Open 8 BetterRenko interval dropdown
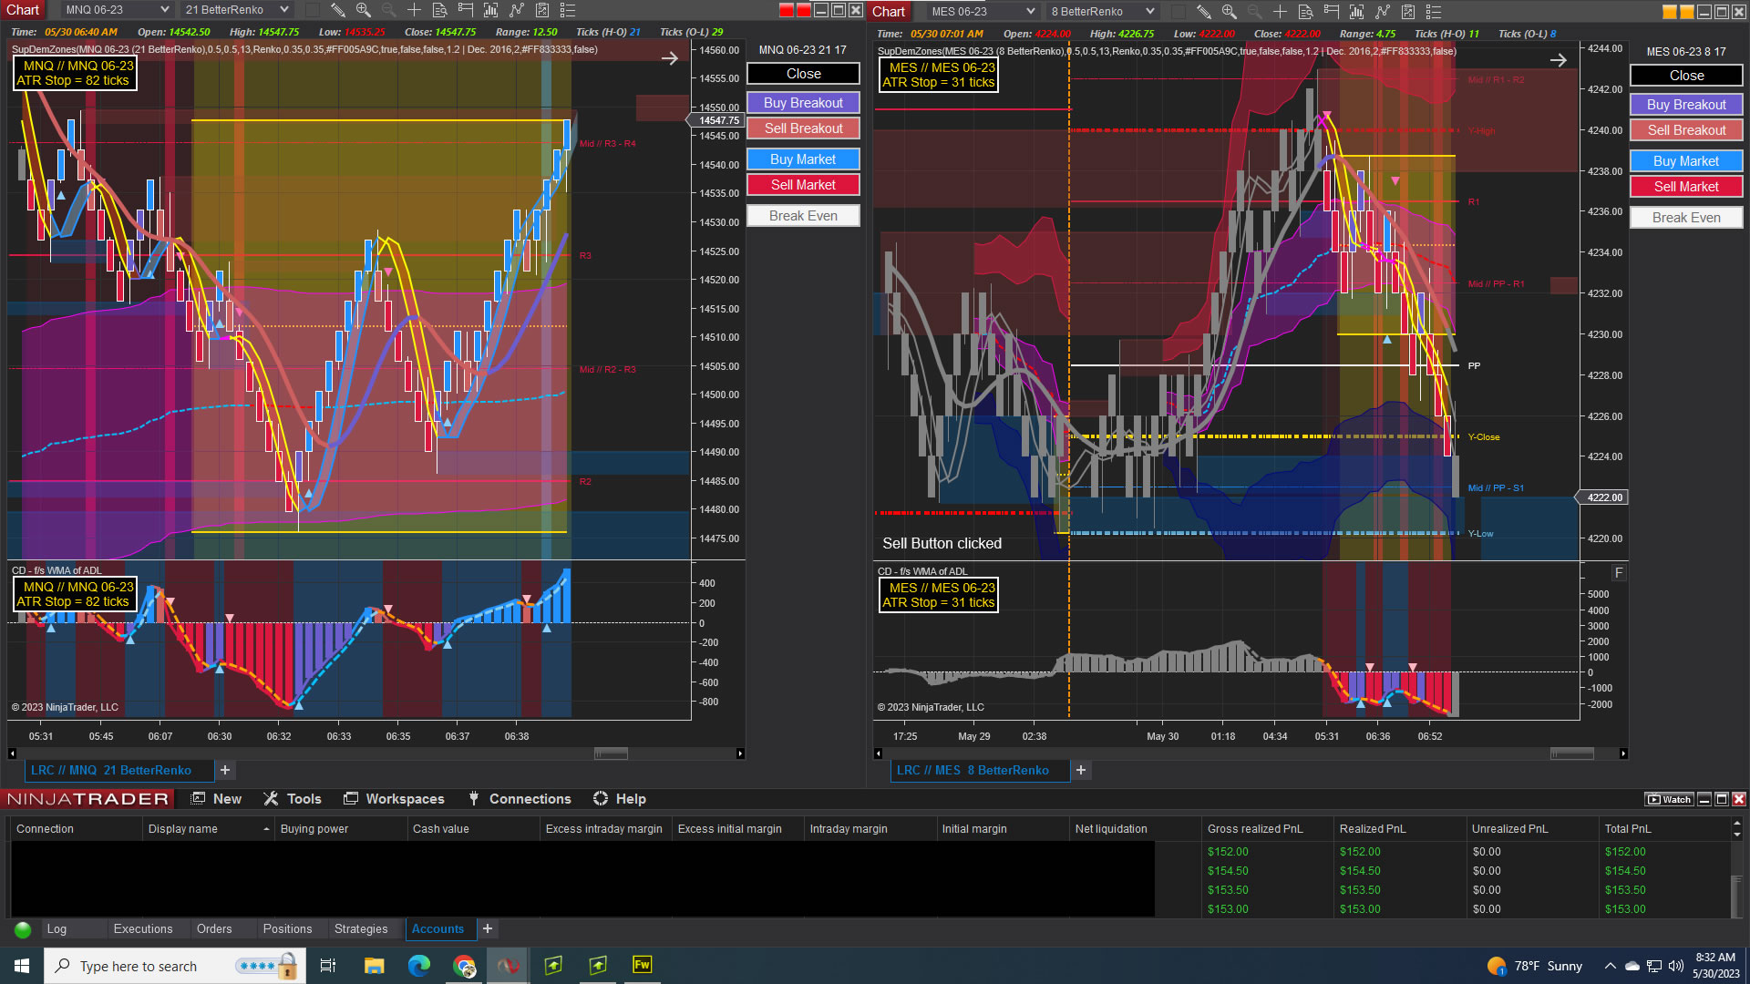This screenshot has width=1750, height=984. pos(1103,12)
